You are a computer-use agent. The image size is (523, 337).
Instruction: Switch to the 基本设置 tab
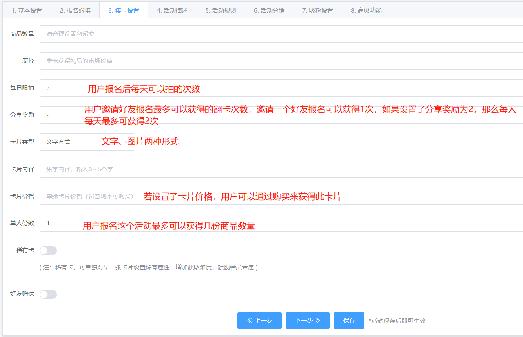[27, 11]
